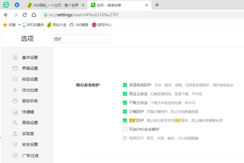Open the 360搜索 bookmark
This screenshot has height=163, width=244.
[79, 25]
